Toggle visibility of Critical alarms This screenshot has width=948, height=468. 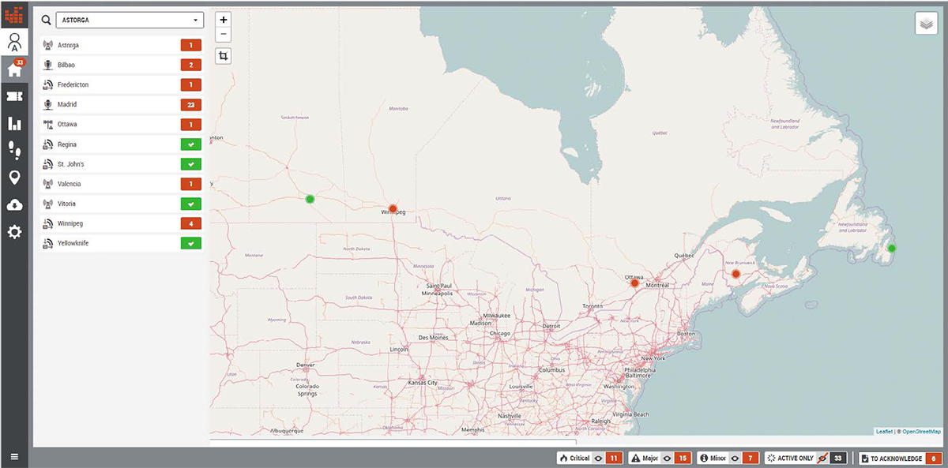pos(599,458)
